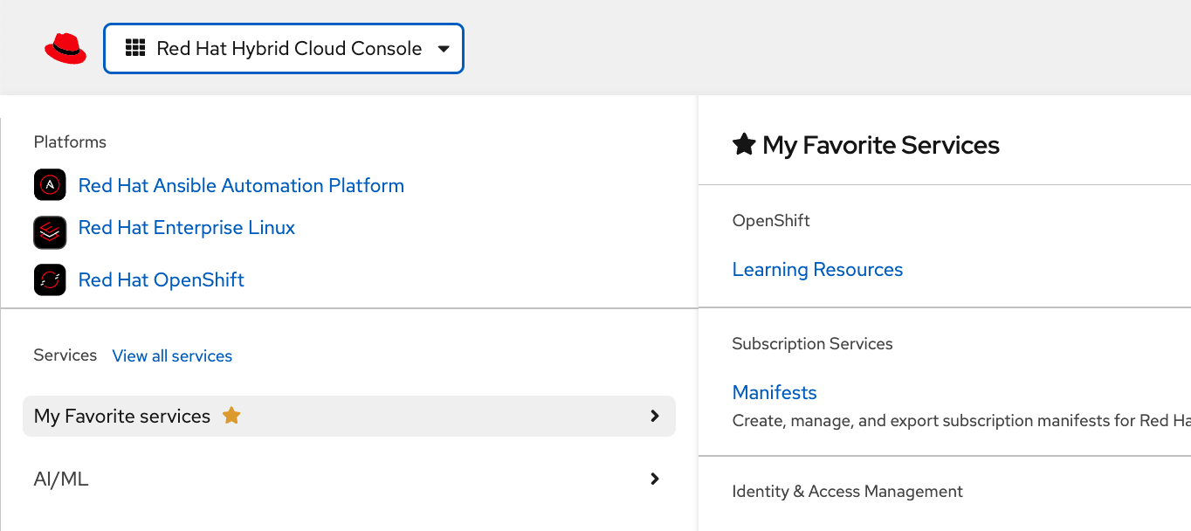This screenshot has height=531, width=1191.
Task: Click the Ansible Automation Platform icon
Action: tap(50, 185)
